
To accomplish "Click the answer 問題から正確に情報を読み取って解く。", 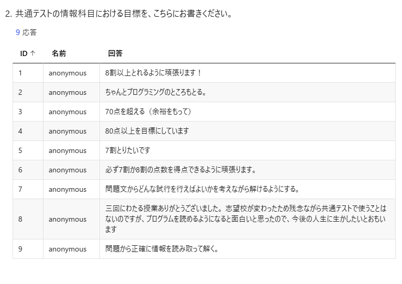I will tap(162, 249).
